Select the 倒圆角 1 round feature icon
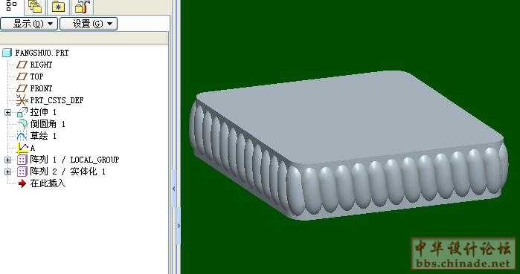 point(22,124)
